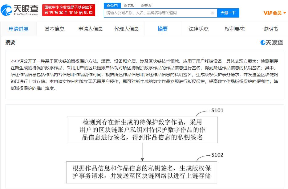The width and height of the screenshot is (288, 189).
Task: Clear search field with the X icon
Action: click(x=213, y=13)
